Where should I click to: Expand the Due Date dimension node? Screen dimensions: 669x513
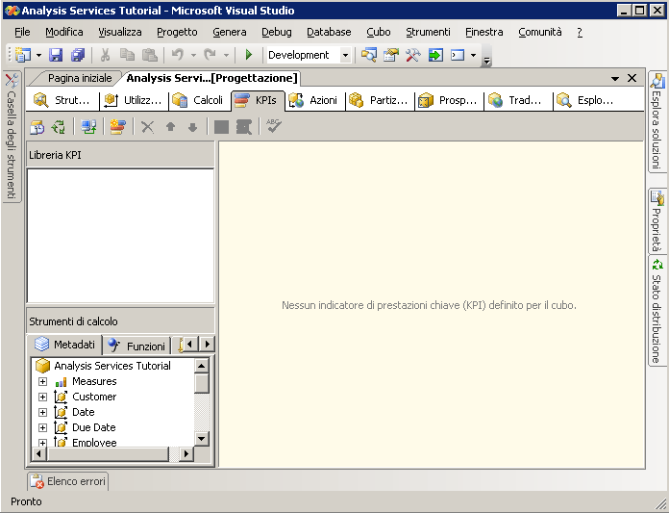pyautogui.click(x=42, y=428)
